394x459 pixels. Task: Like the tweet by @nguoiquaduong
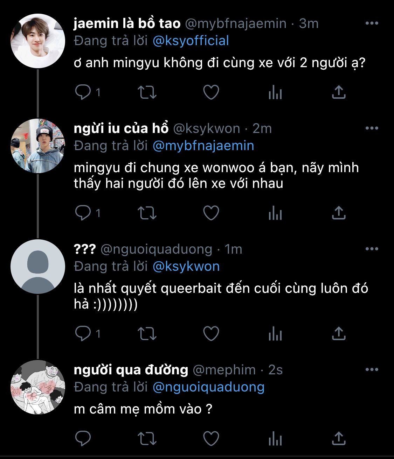pyautogui.click(x=211, y=334)
